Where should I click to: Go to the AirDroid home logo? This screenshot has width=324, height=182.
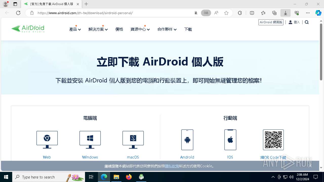coord(28,29)
